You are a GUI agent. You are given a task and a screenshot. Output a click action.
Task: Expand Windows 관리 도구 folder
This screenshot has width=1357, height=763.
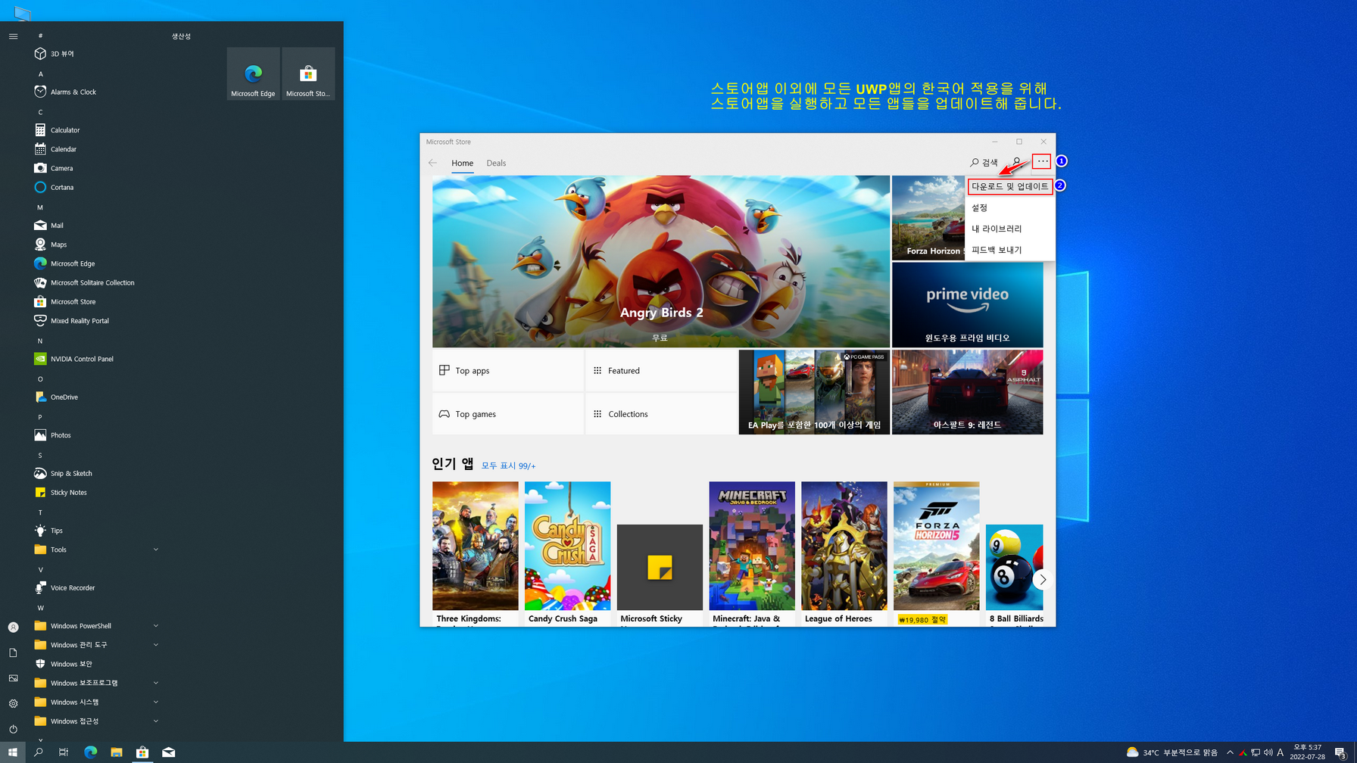[x=95, y=645]
